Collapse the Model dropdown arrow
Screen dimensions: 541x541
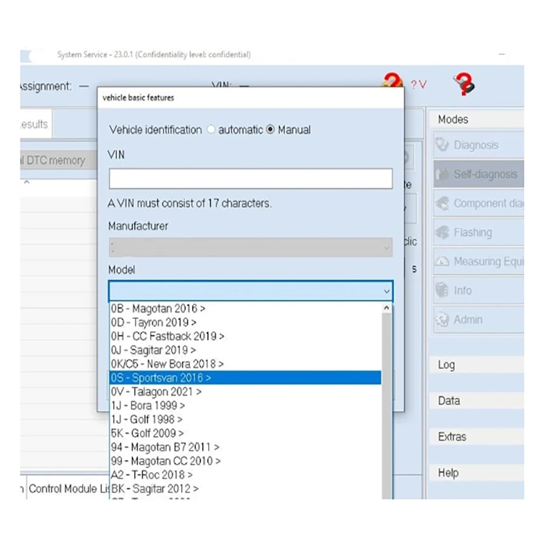[x=386, y=292]
